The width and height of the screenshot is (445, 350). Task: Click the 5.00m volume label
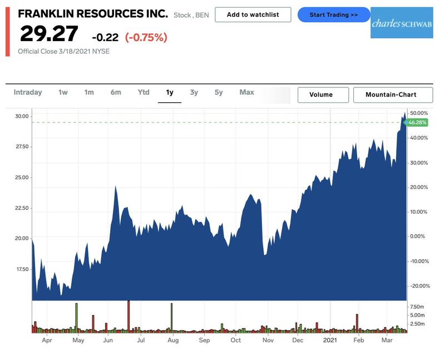418,316
